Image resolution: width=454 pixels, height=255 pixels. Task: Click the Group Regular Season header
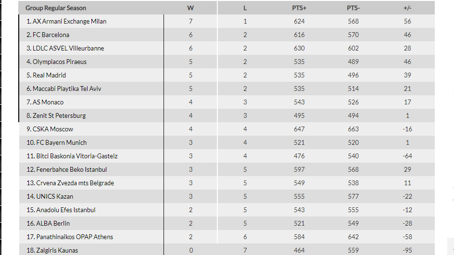(x=56, y=8)
